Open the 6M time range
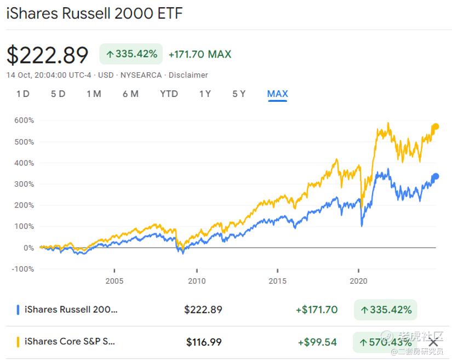 click(x=130, y=94)
